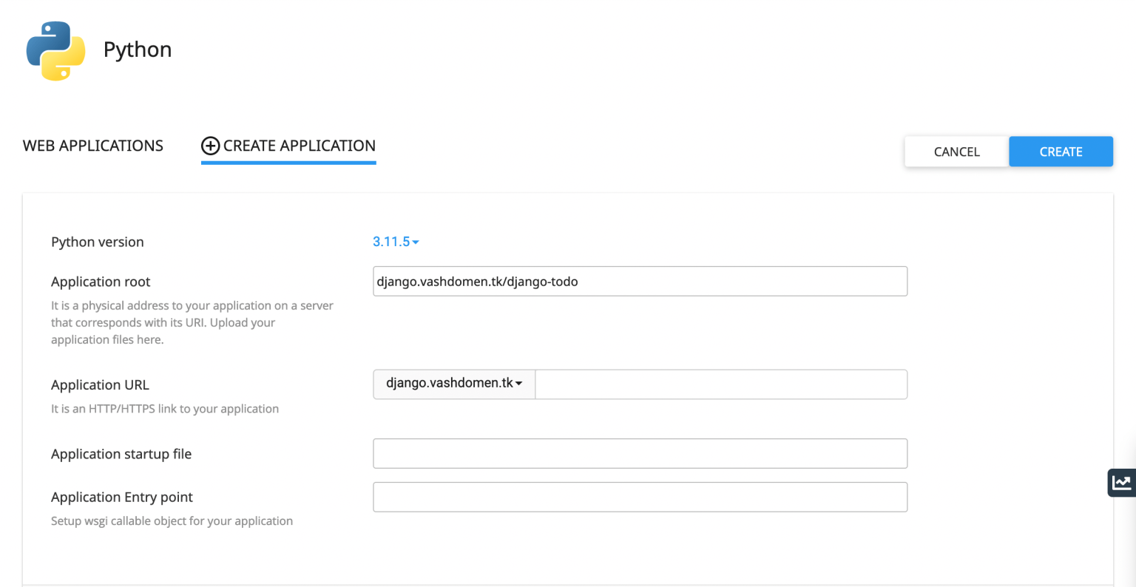
Task: Switch to the WEB APPLICATIONS tab
Action: tap(92, 146)
